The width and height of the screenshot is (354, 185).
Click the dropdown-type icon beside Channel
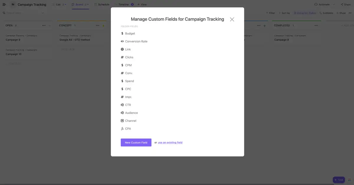[122, 121]
